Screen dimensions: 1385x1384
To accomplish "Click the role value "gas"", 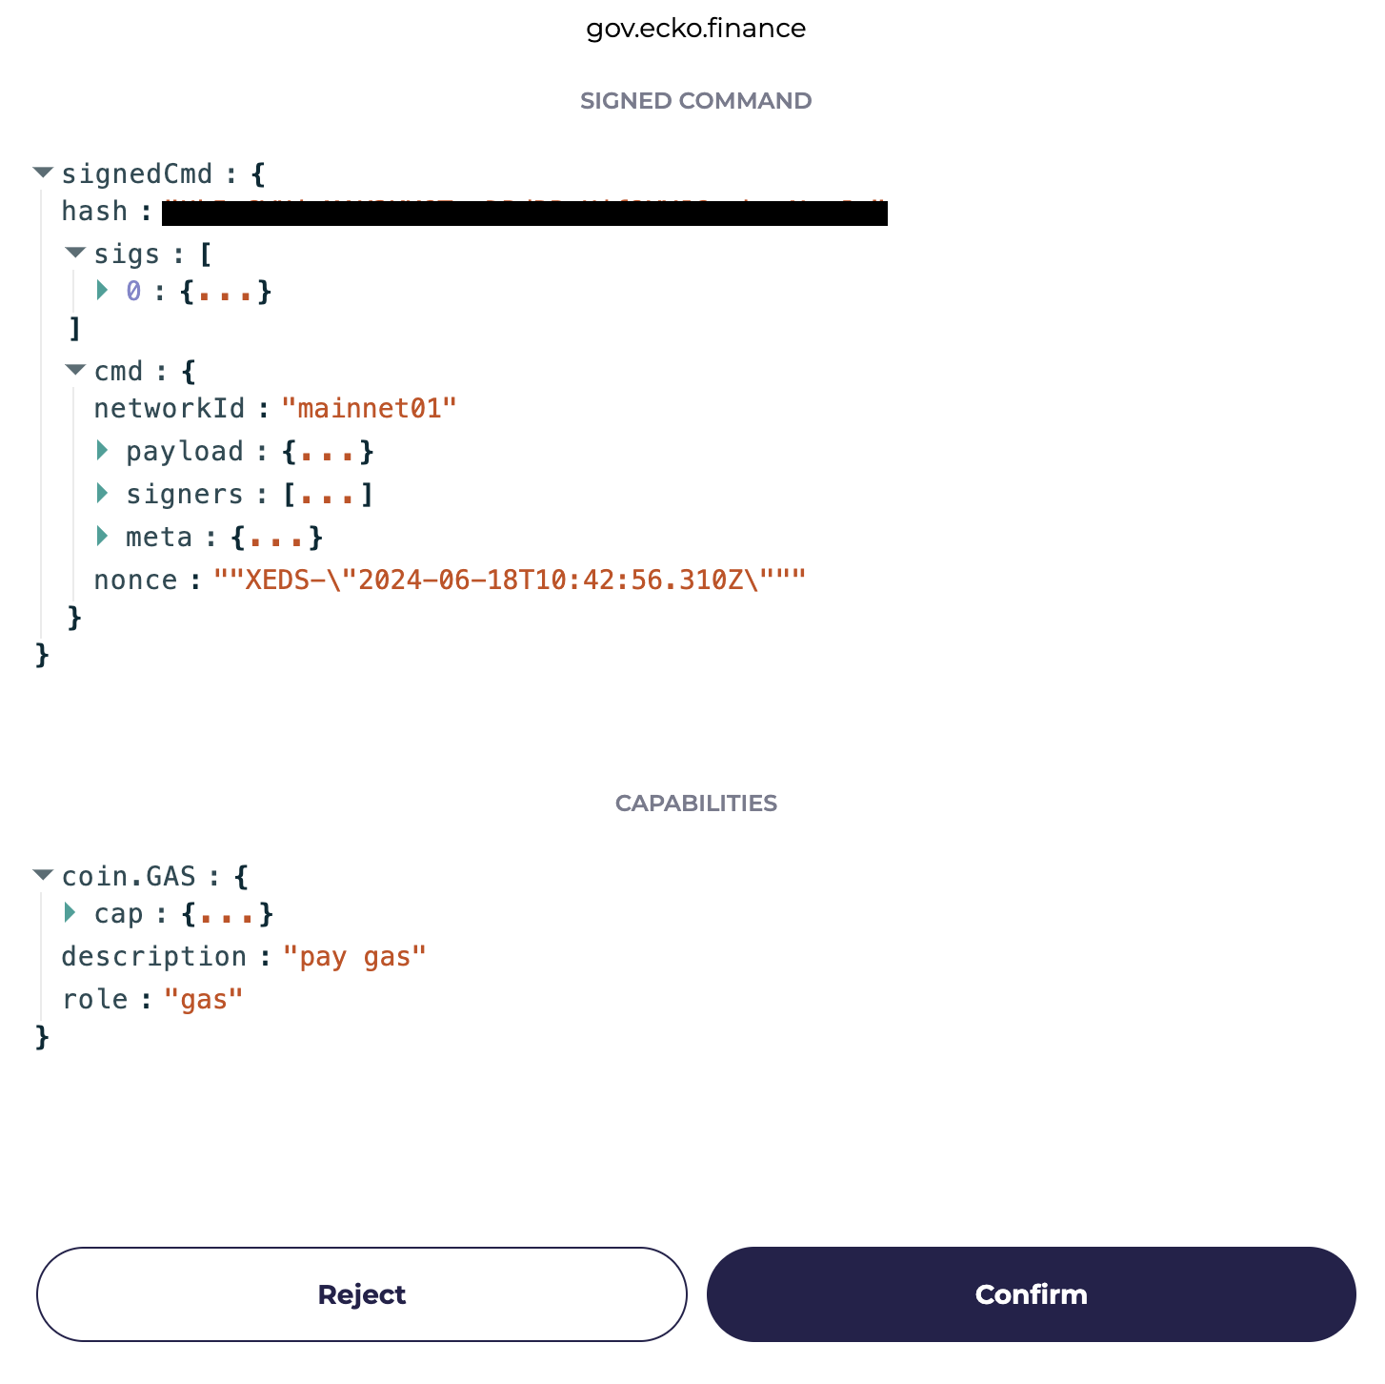I will (x=204, y=1000).
